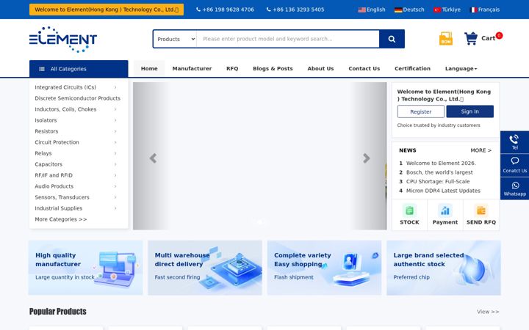This screenshot has height=330, width=529.
Task: Open Blogs & Posts nav item
Action: click(x=273, y=69)
